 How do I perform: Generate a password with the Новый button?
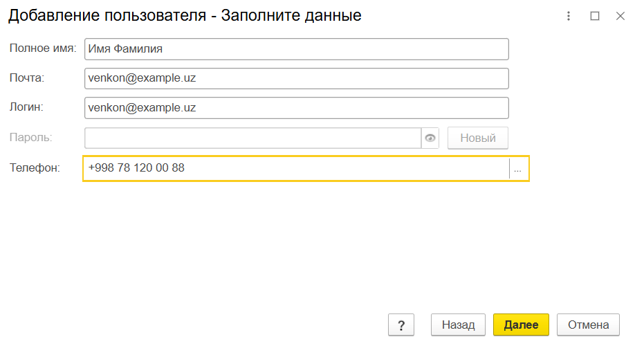click(478, 138)
